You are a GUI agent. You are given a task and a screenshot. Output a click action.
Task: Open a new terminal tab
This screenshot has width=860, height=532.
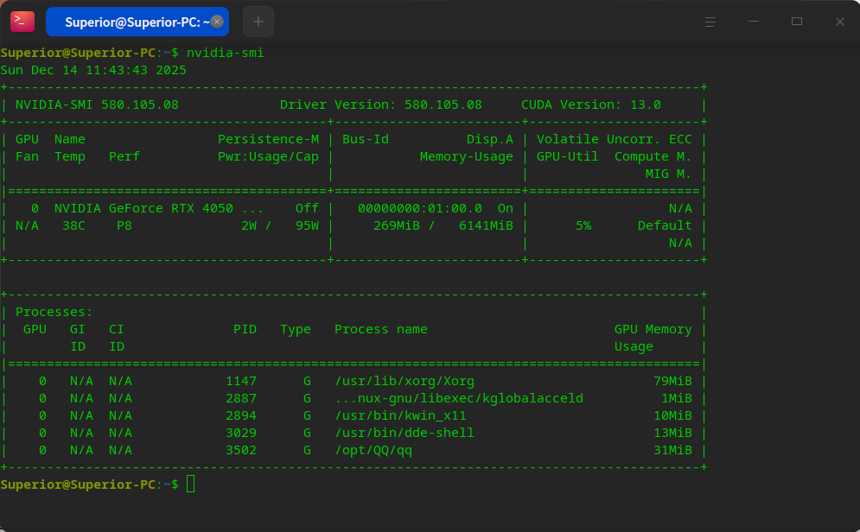coord(258,22)
